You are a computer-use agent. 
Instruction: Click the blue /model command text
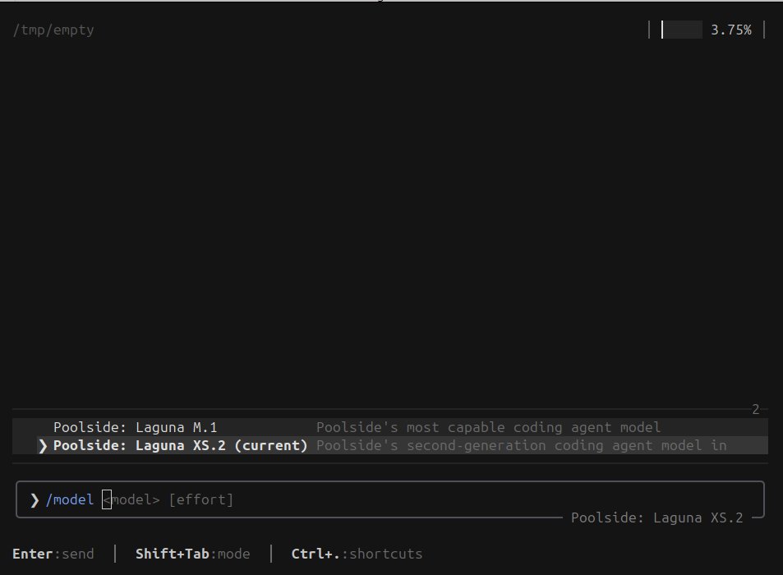tap(69, 499)
